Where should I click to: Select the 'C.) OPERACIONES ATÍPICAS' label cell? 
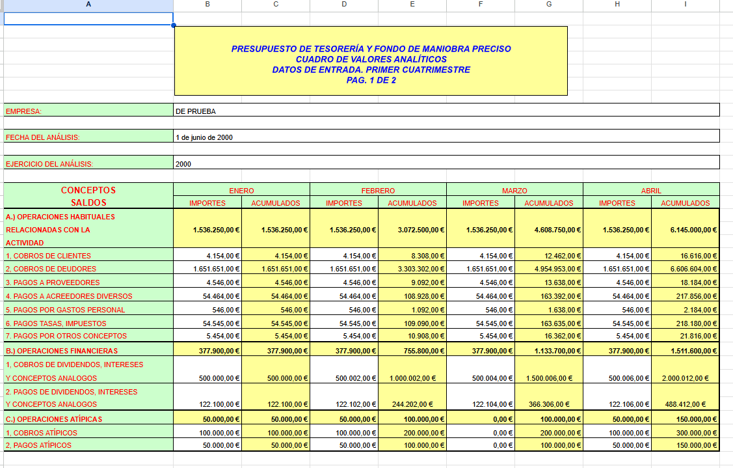tap(88, 419)
